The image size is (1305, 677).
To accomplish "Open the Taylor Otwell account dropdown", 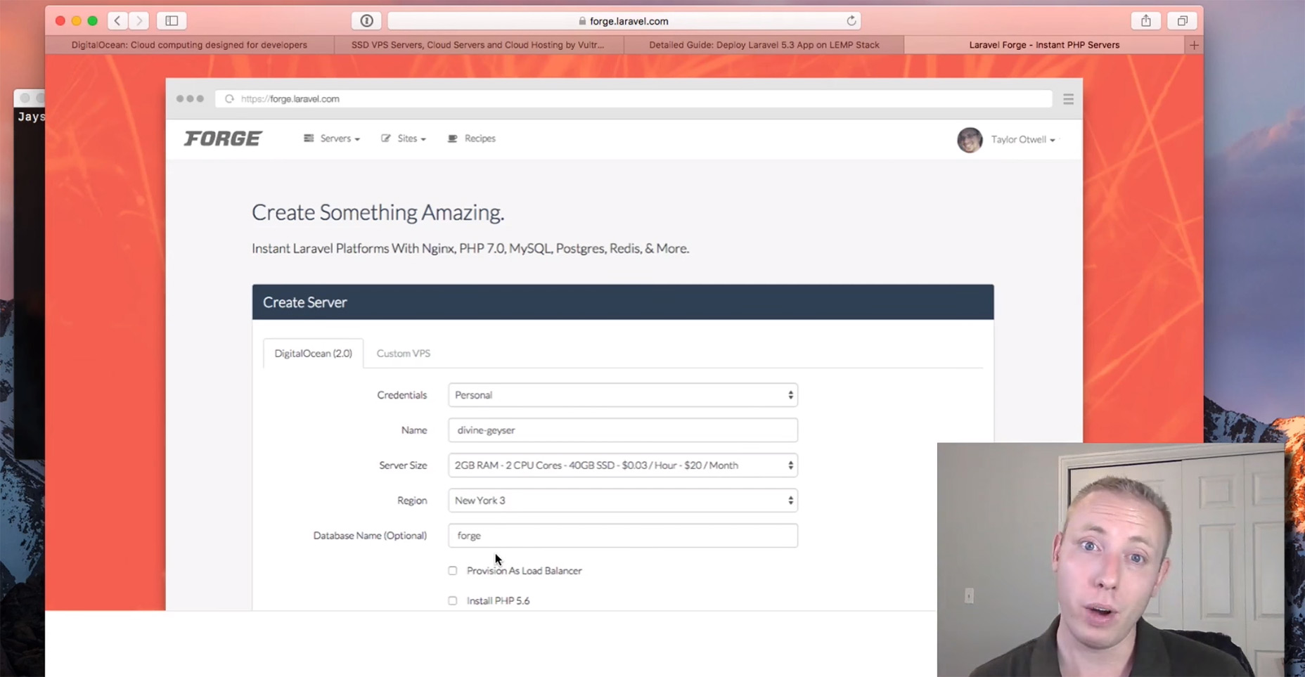I will [1023, 139].
